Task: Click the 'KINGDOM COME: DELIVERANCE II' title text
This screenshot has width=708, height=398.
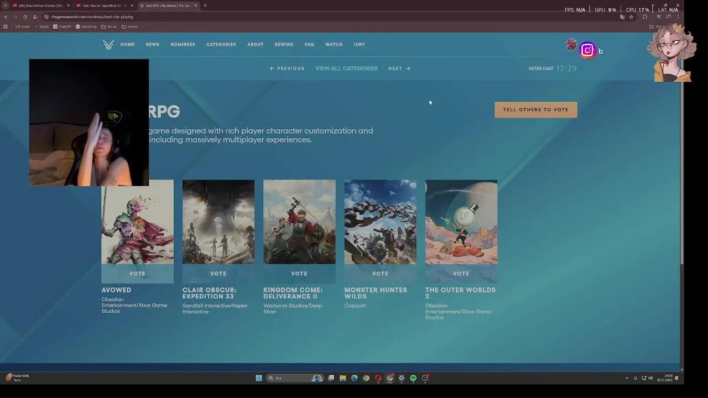Action: click(x=294, y=293)
